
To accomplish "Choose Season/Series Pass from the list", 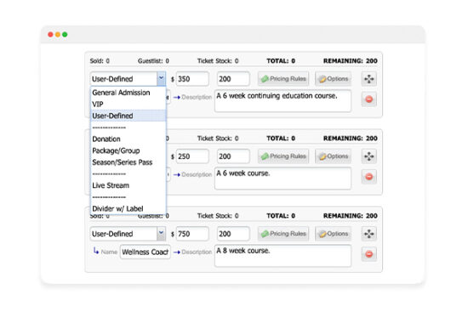I will (128, 162).
